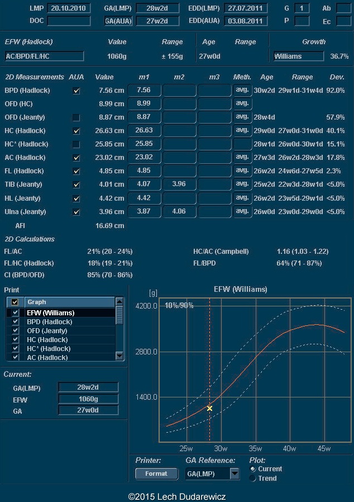Enable AUA checkbox for HC* (Hadlock)
354x502 pixels.
point(76,144)
